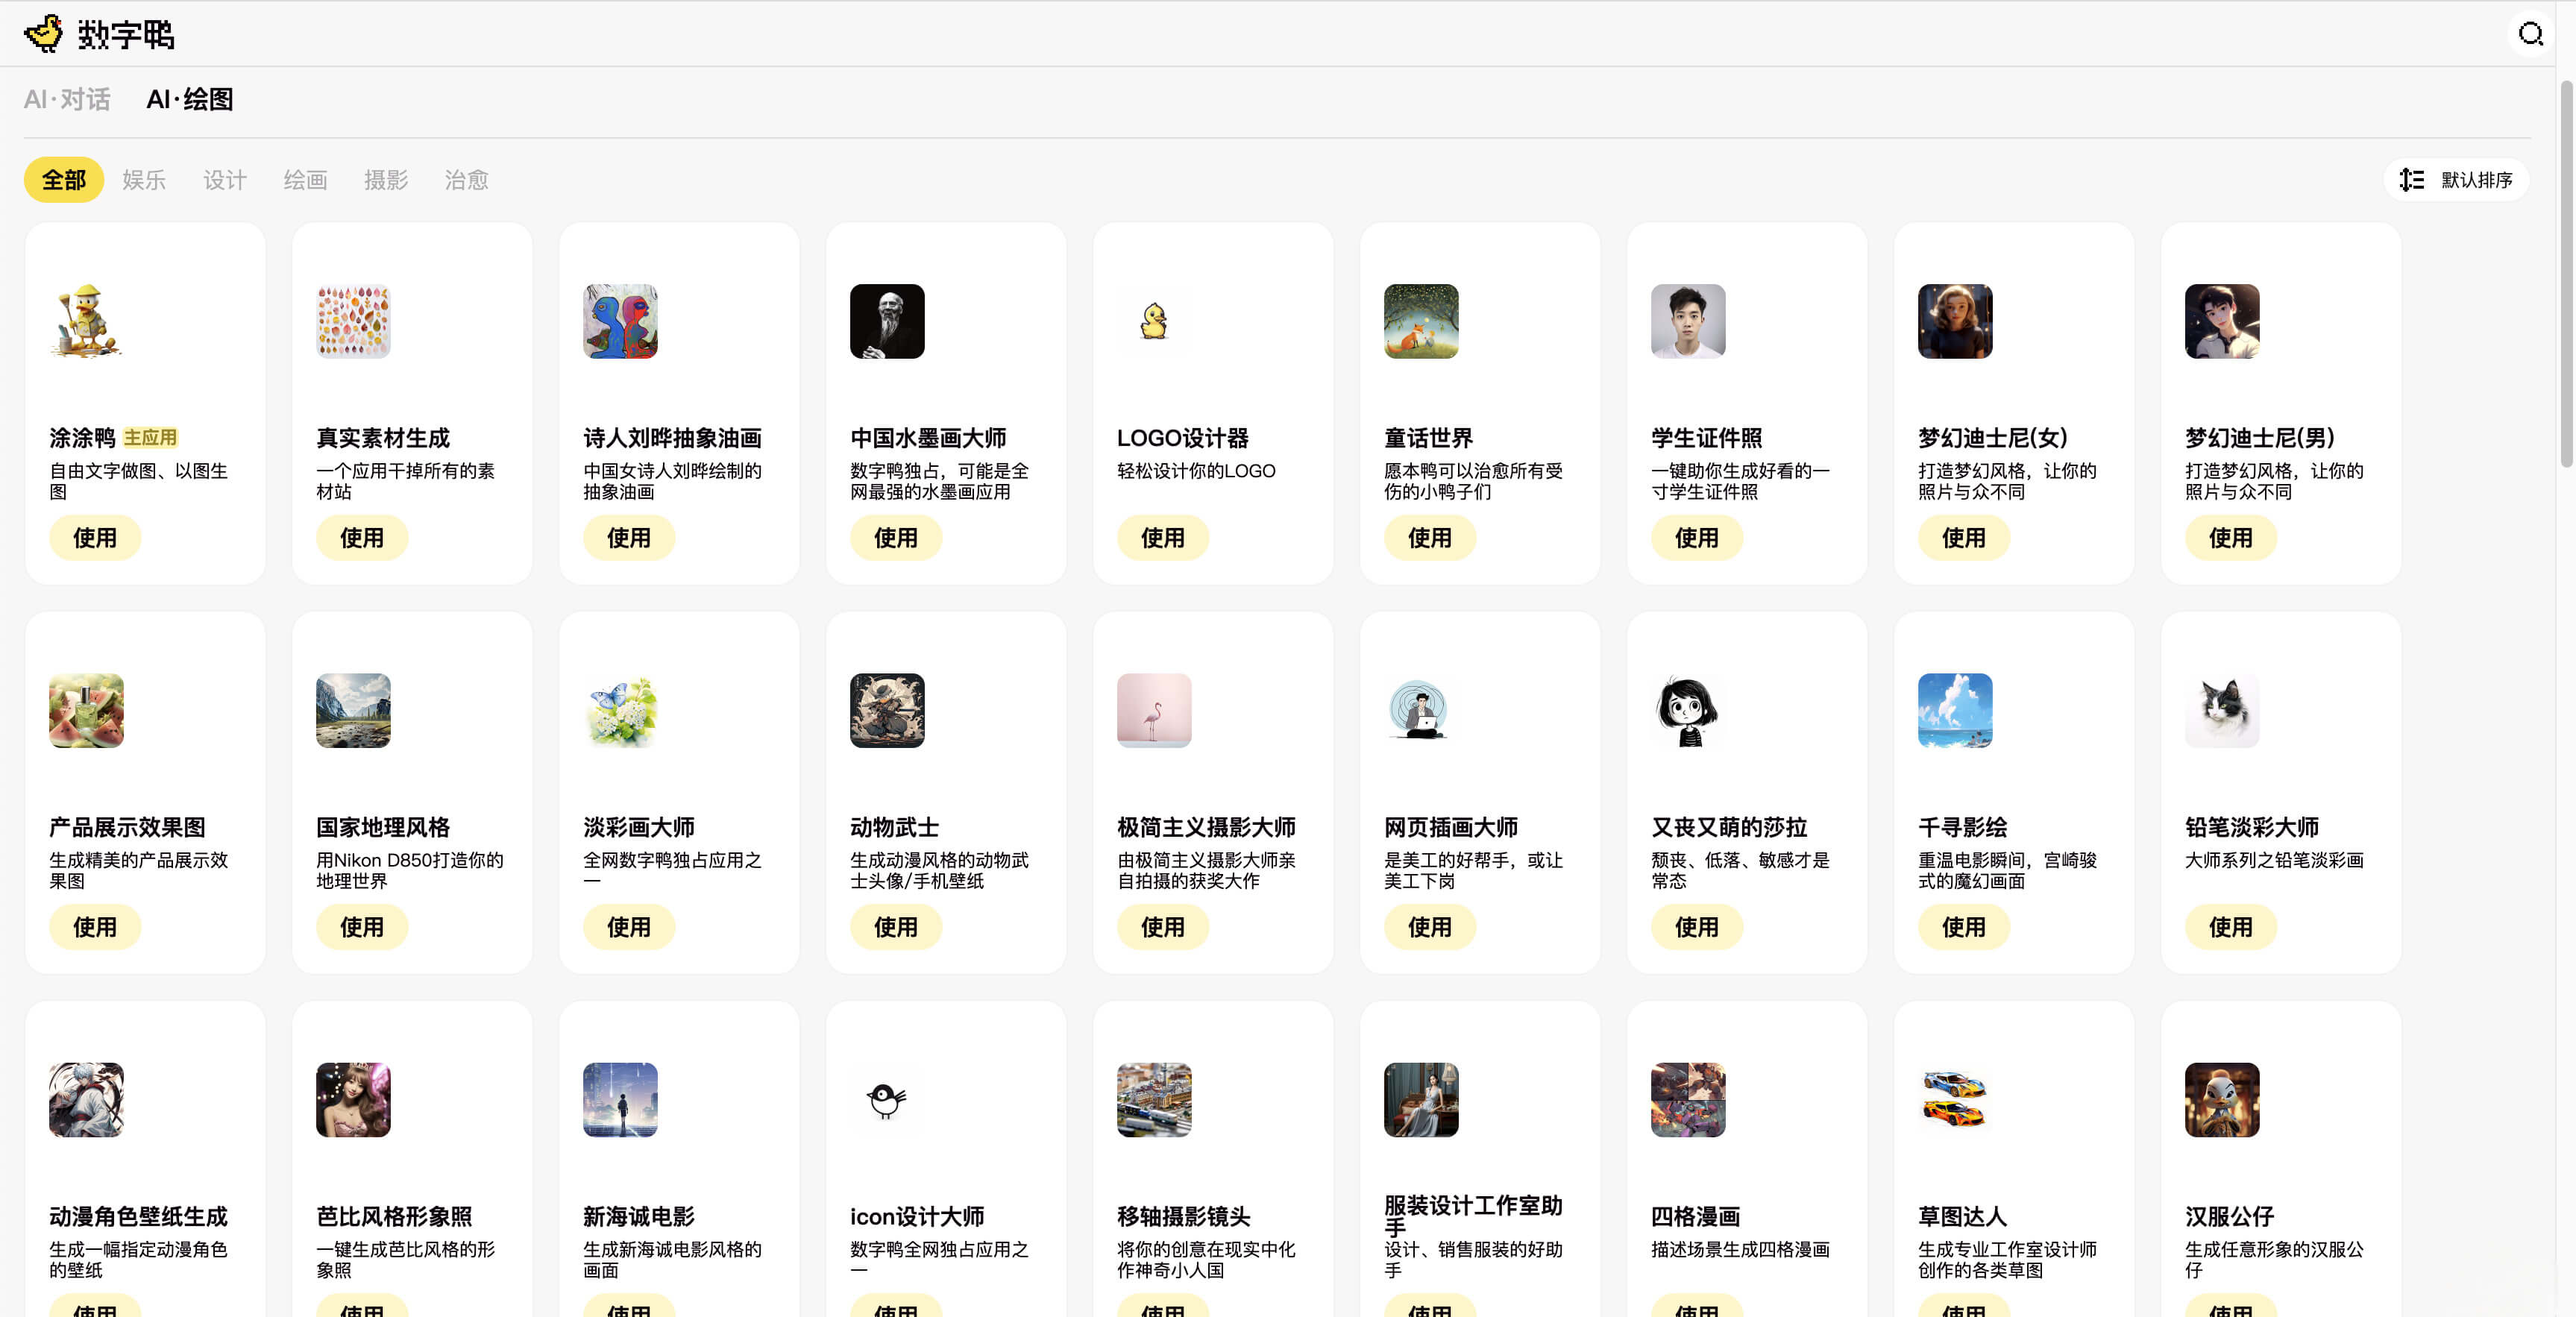Open the 涂涂鸭 painter duck icon
This screenshot has height=1317, width=2576.
coord(86,321)
